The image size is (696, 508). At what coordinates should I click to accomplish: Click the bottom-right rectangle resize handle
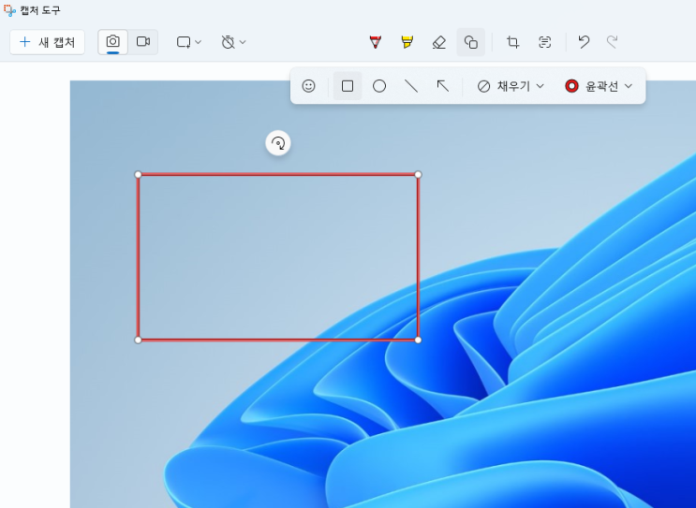click(x=418, y=340)
